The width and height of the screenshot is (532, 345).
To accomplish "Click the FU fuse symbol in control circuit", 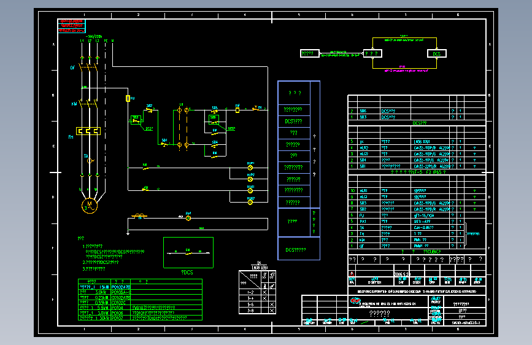I will (x=128, y=98).
